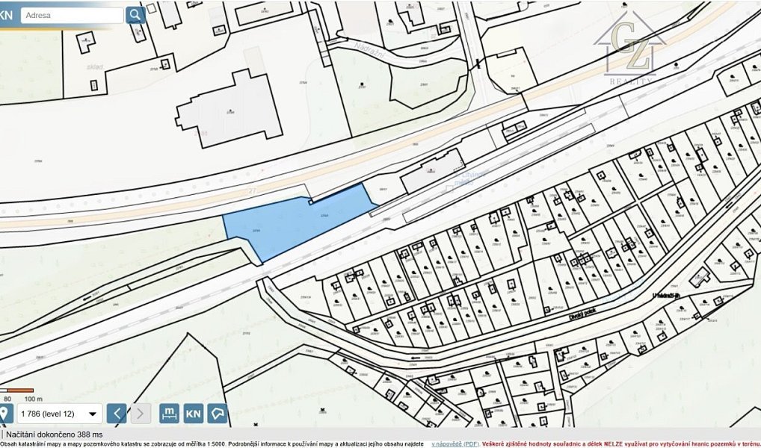Click the magnifier search button
The width and height of the screenshot is (761, 448).
[x=135, y=15]
